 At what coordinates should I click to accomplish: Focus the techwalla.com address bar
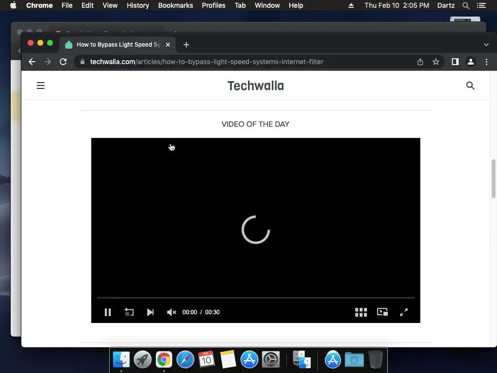coord(207,62)
